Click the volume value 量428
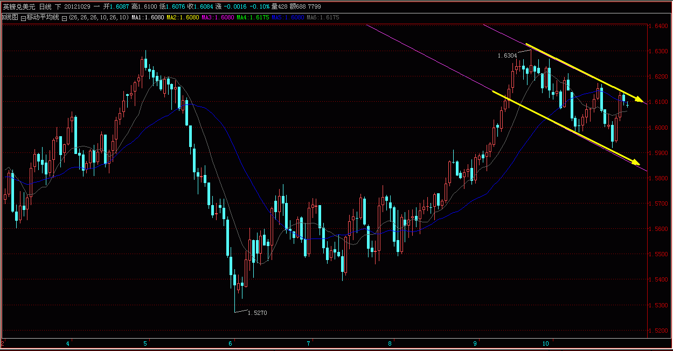673x351 pixels. tap(279, 6)
